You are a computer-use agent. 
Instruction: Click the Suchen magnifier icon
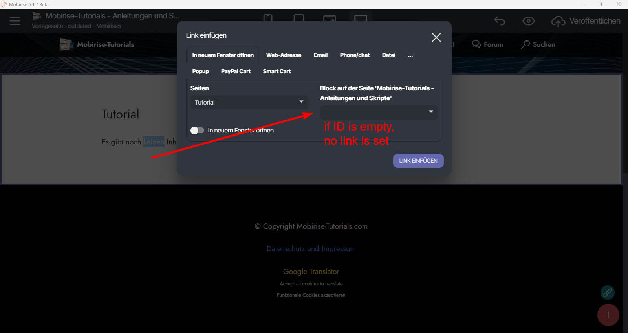(525, 44)
